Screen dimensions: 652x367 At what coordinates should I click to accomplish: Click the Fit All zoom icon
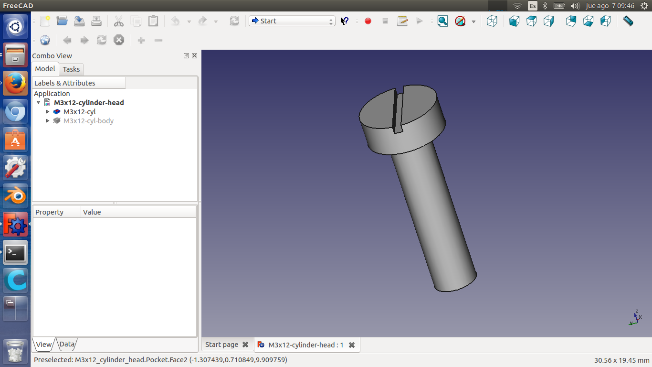[442, 21]
